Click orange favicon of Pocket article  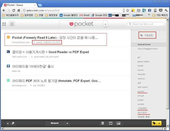click(x=8, y=37)
